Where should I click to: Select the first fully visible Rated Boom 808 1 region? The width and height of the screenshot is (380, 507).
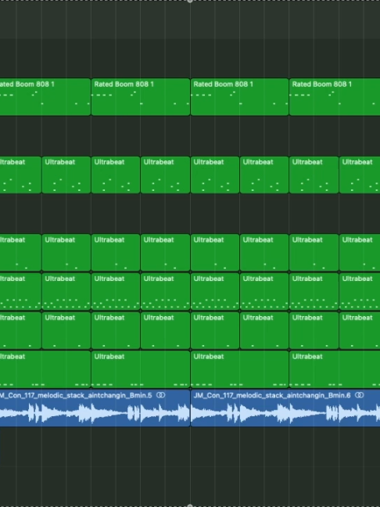click(x=141, y=97)
